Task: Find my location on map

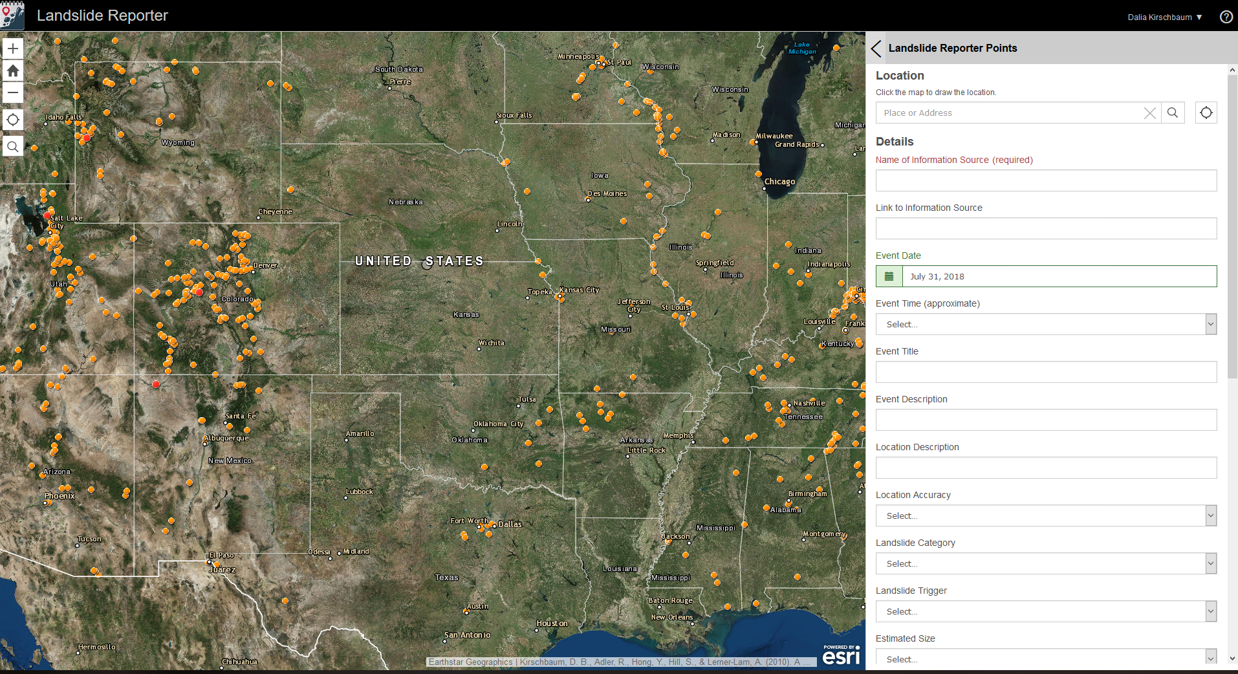Action: [x=13, y=120]
